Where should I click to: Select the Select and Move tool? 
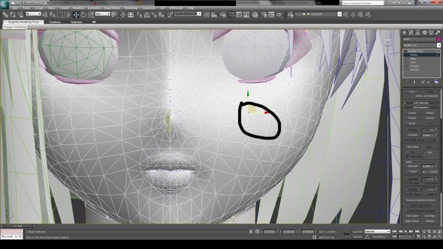pos(76,14)
